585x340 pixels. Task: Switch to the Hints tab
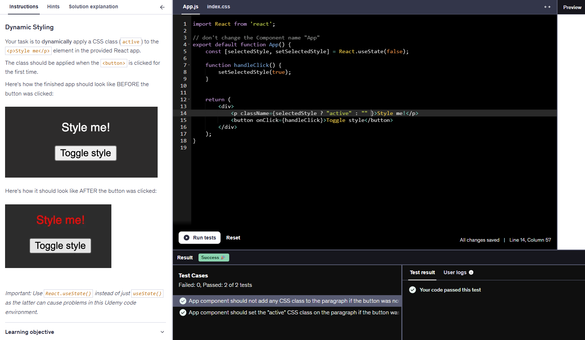click(53, 7)
